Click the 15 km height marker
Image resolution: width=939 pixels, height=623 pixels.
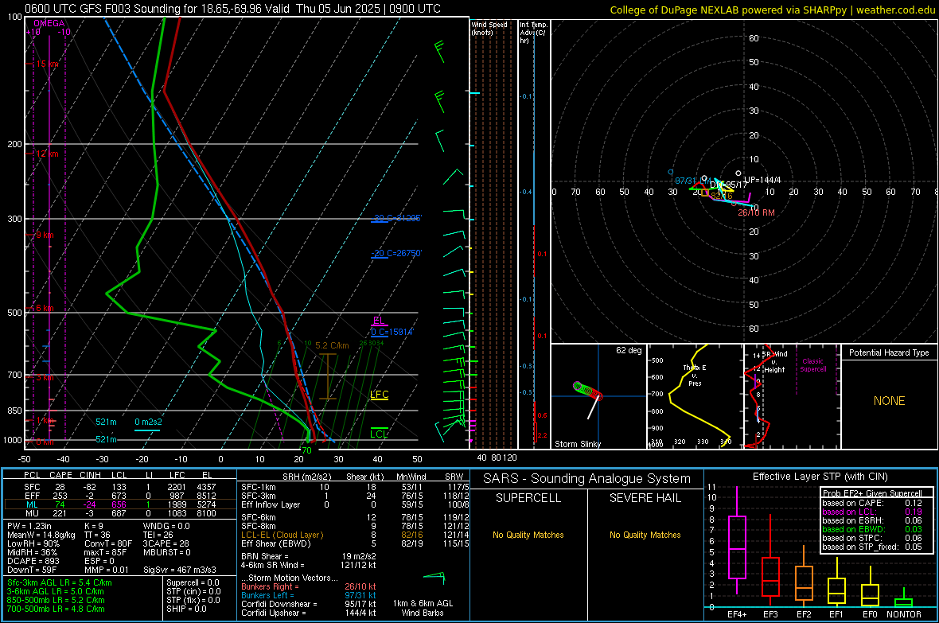tap(47, 64)
